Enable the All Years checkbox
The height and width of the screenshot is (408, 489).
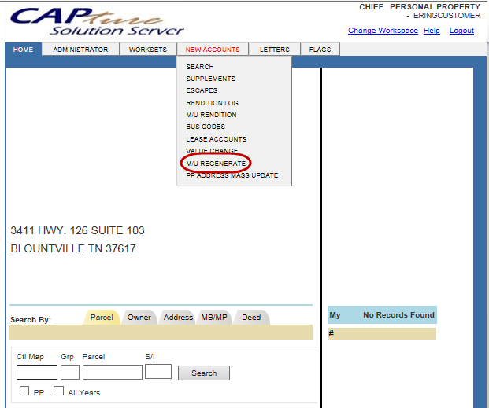click(58, 391)
